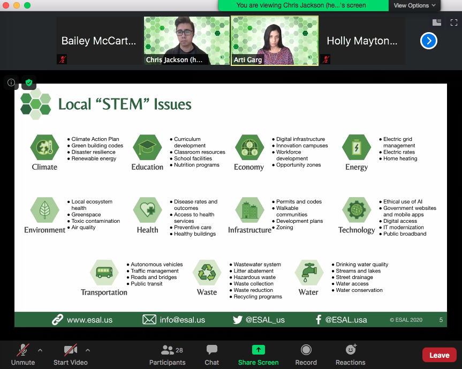
Task: Click the encryption shield icon
Action: [28, 82]
